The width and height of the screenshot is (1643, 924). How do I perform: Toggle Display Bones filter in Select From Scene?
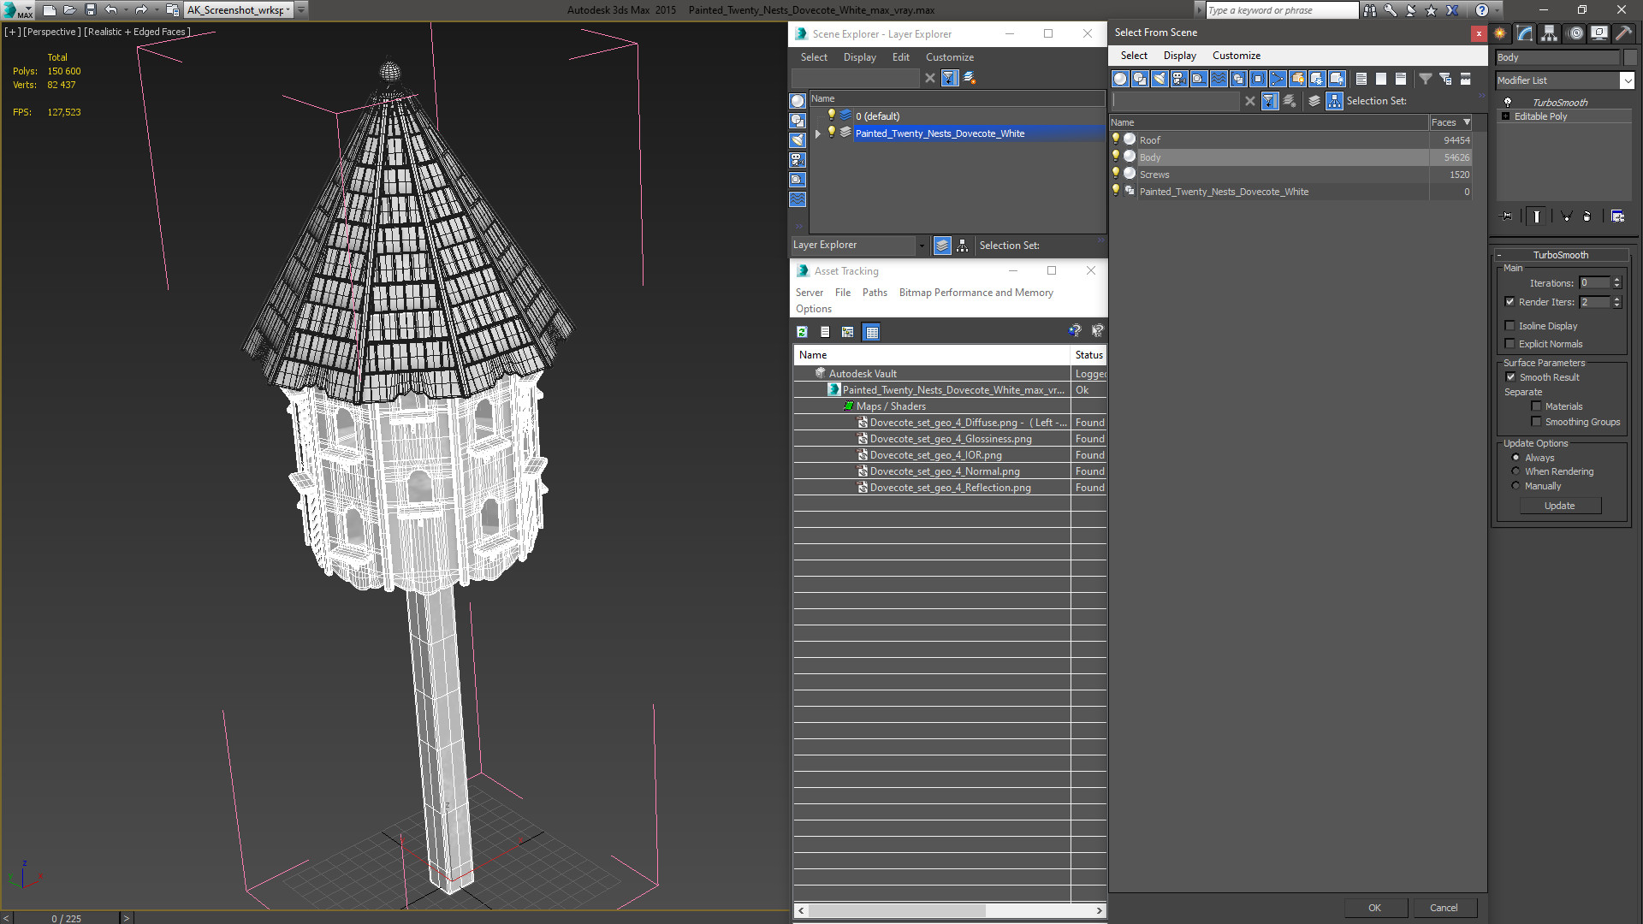click(1278, 79)
